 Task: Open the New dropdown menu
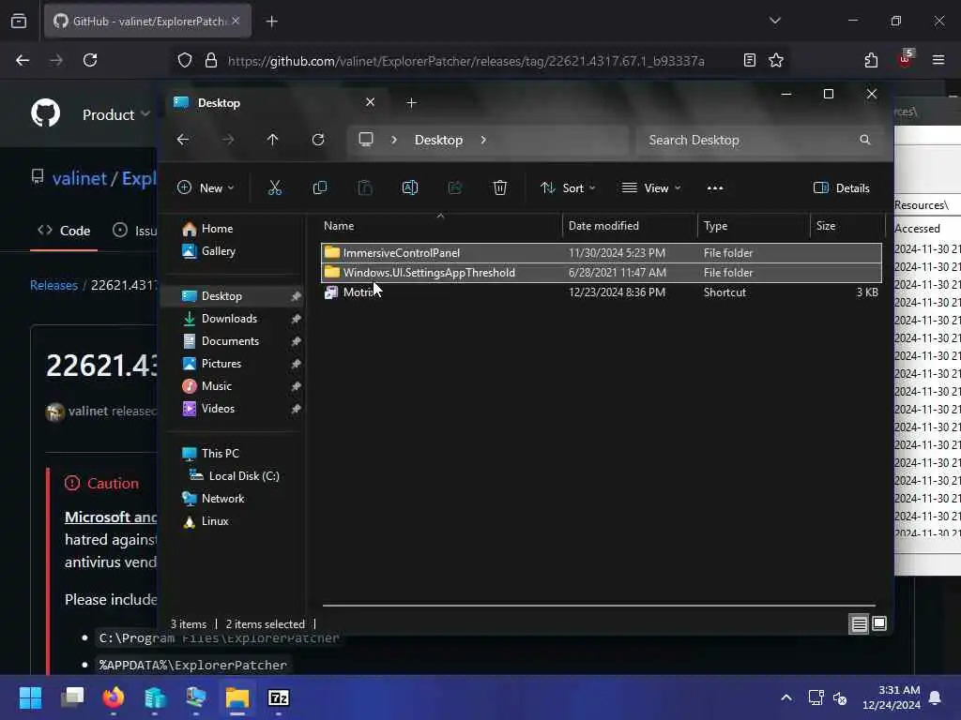(x=206, y=187)
